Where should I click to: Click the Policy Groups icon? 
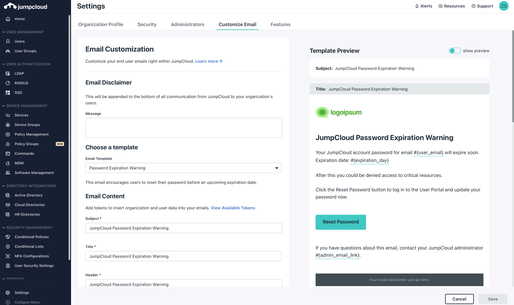pyautogui.click(x=8, y=144)
